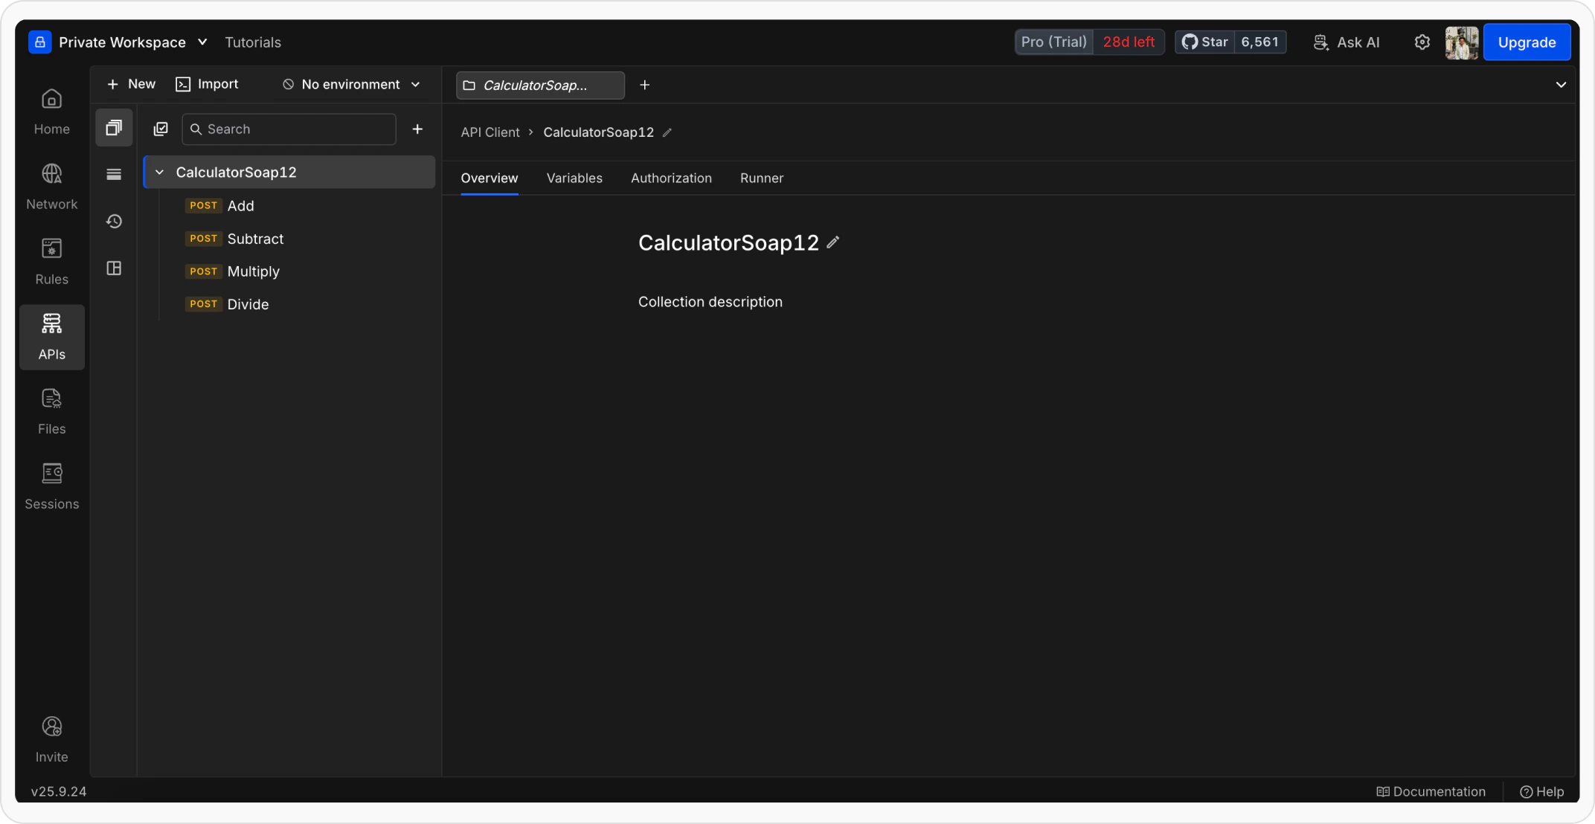Click the Home sidebar icon
1595x824 pixels.
[51, 110]
